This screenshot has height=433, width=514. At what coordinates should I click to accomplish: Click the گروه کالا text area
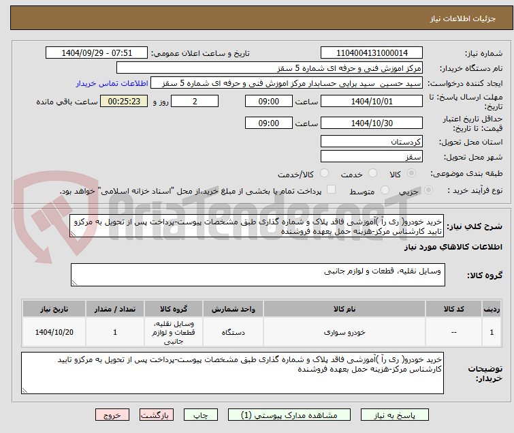[x=257, y=275]
